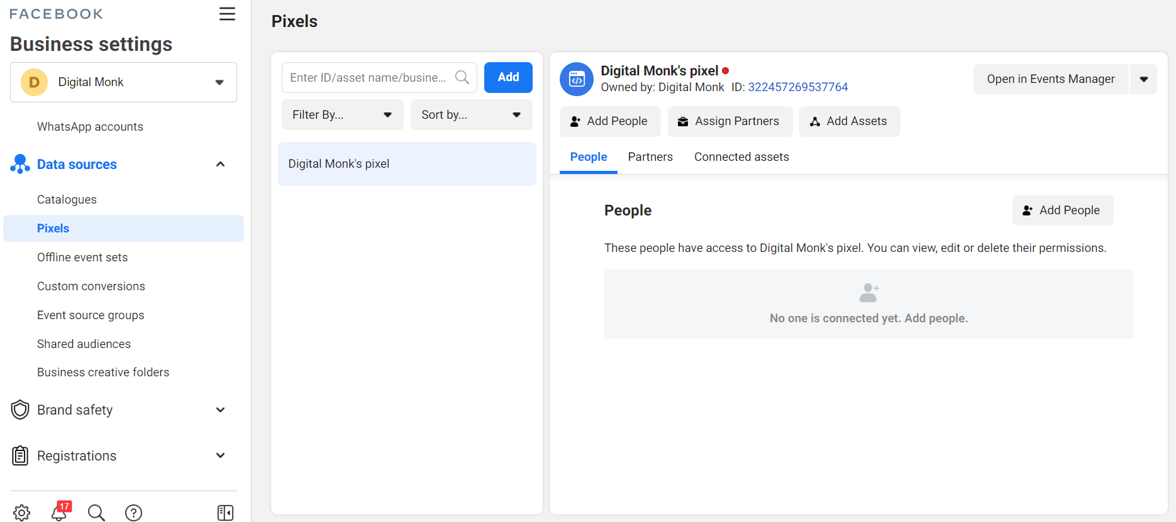The width and height of the screenshot is (1176, 522).
Task: Click the search magnifier in bottom bar
Action: 96,513
